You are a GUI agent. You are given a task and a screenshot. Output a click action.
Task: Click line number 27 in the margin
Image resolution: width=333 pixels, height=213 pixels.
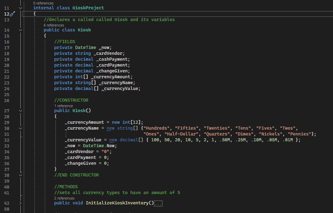pos(7,111)
